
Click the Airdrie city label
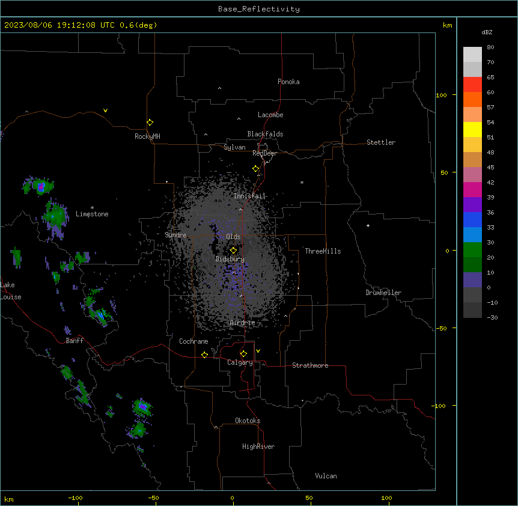click(242, 323)
